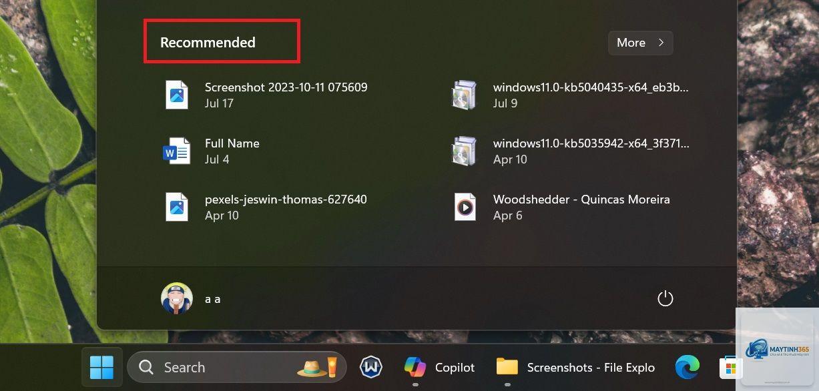
Task: Click the kb5035942 update package icon
Action: (464, 151)
